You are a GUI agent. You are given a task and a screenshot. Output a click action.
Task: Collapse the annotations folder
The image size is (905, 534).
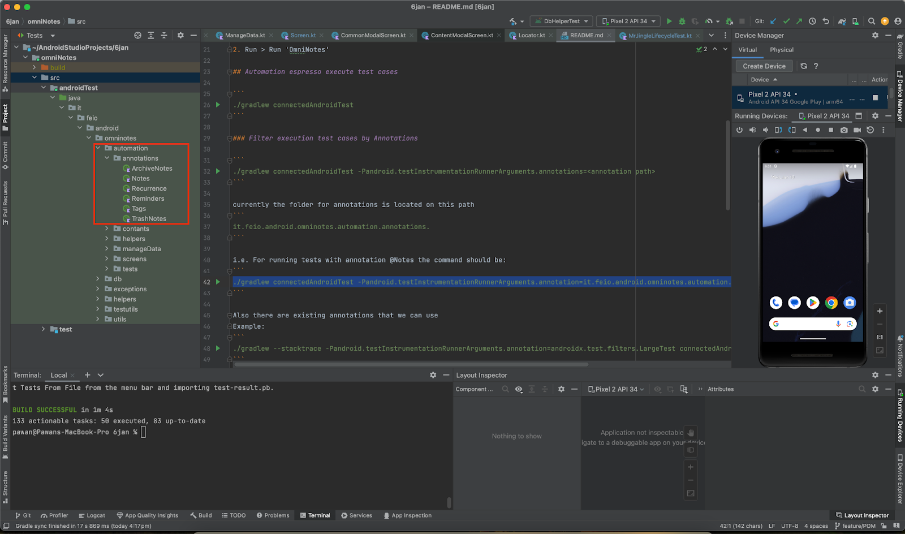[107, 158]
